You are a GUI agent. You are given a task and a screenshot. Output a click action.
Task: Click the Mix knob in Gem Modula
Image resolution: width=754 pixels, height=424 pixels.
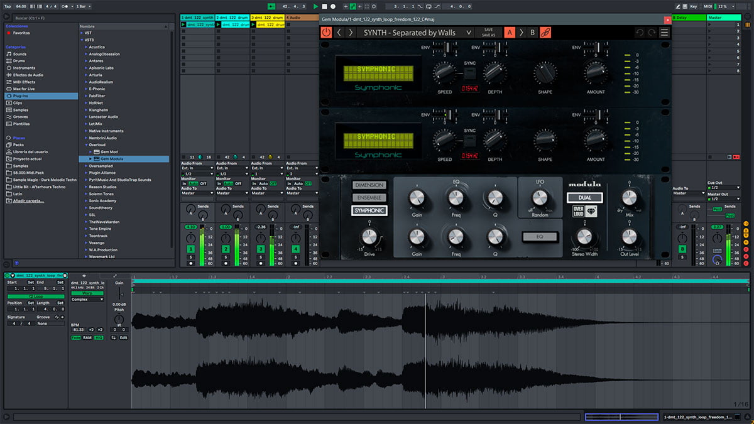629,198
